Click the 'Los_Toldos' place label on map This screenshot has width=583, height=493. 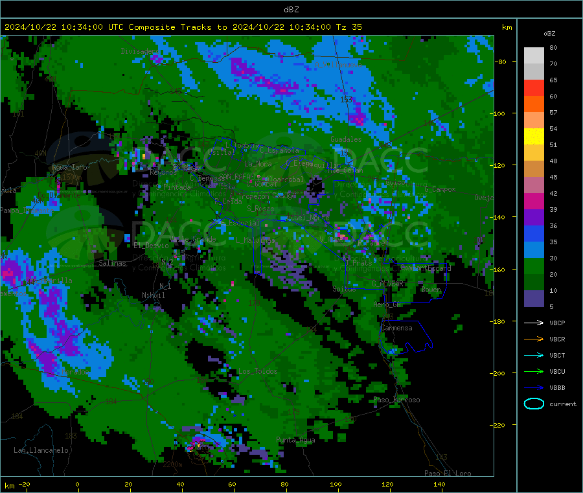click(258, 371)
